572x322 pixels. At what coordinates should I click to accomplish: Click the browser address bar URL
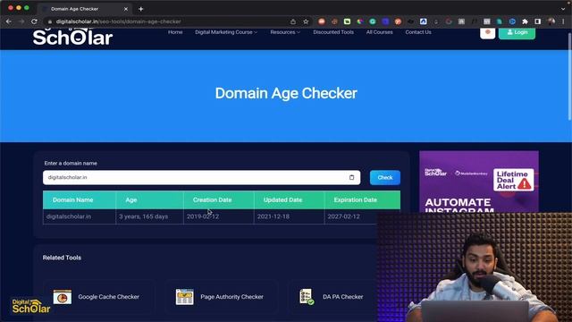(x=118, y=21)
